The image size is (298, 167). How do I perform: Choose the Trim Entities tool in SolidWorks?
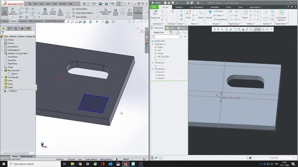pyautogui.click(x=45, y=12)
